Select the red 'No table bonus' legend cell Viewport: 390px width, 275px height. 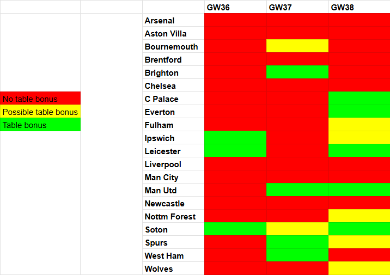click(x=40, y=99)
